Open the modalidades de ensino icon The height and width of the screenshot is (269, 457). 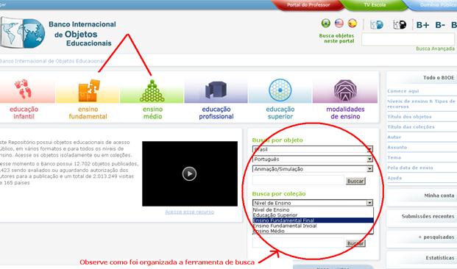pyautogui.click(x=345, y=90)
